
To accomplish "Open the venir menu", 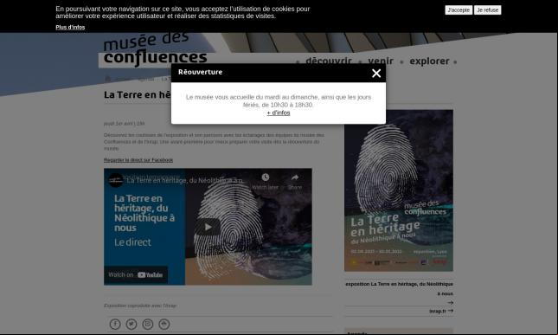I will click(381, 61).
